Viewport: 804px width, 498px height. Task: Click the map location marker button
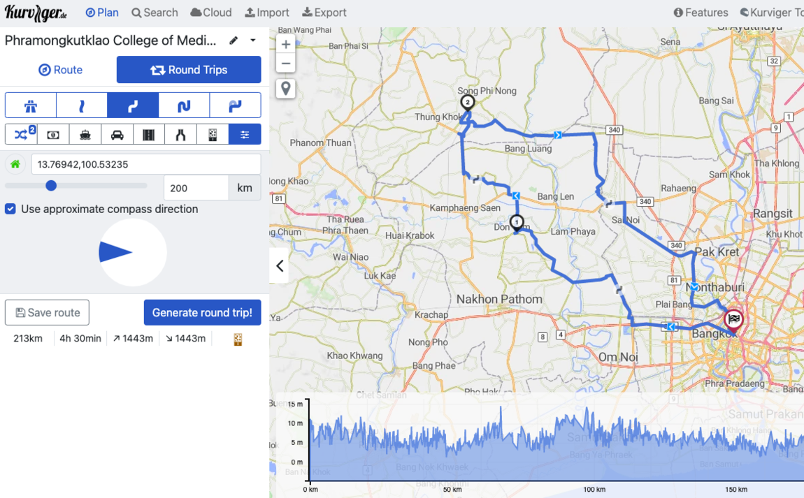(x=285, y=89)
